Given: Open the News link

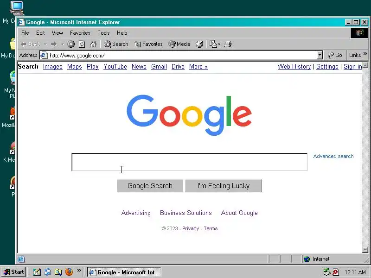Looking at the screenshot, I should point(139,67).
